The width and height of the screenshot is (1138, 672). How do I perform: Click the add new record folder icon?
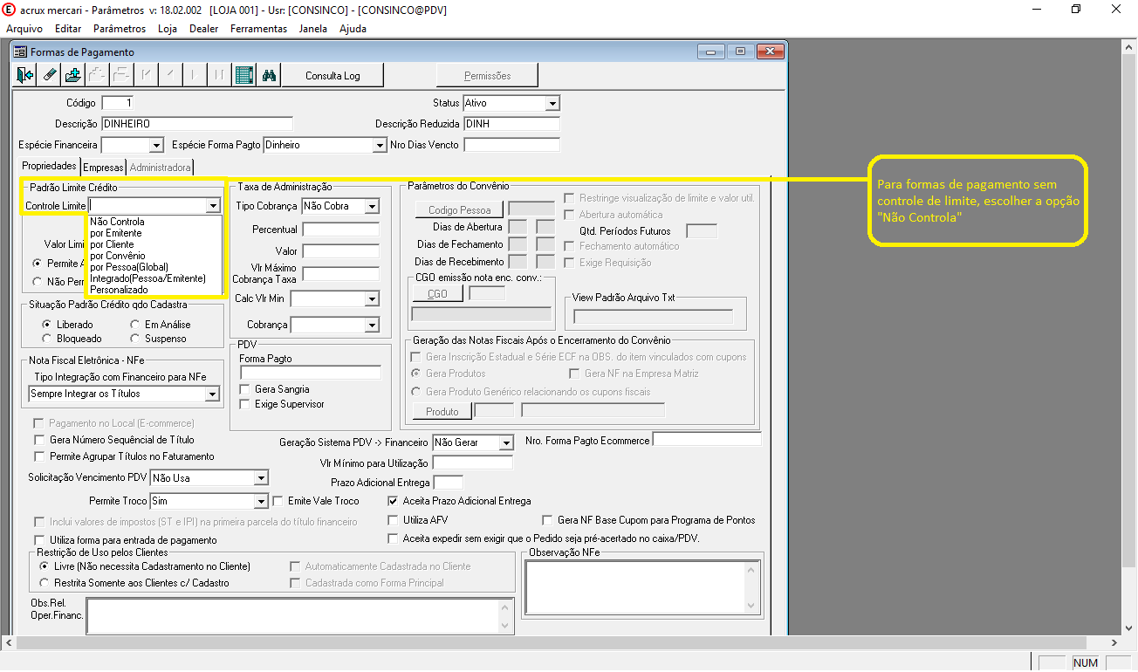[73, 76]
